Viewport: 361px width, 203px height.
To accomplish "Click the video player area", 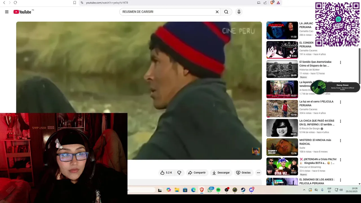I will [139, 91].
